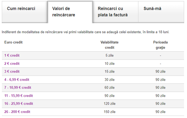This screenshot has width=187, height=118.
Task: Click the 5 zile validity cell
Action: click(110, 56)
